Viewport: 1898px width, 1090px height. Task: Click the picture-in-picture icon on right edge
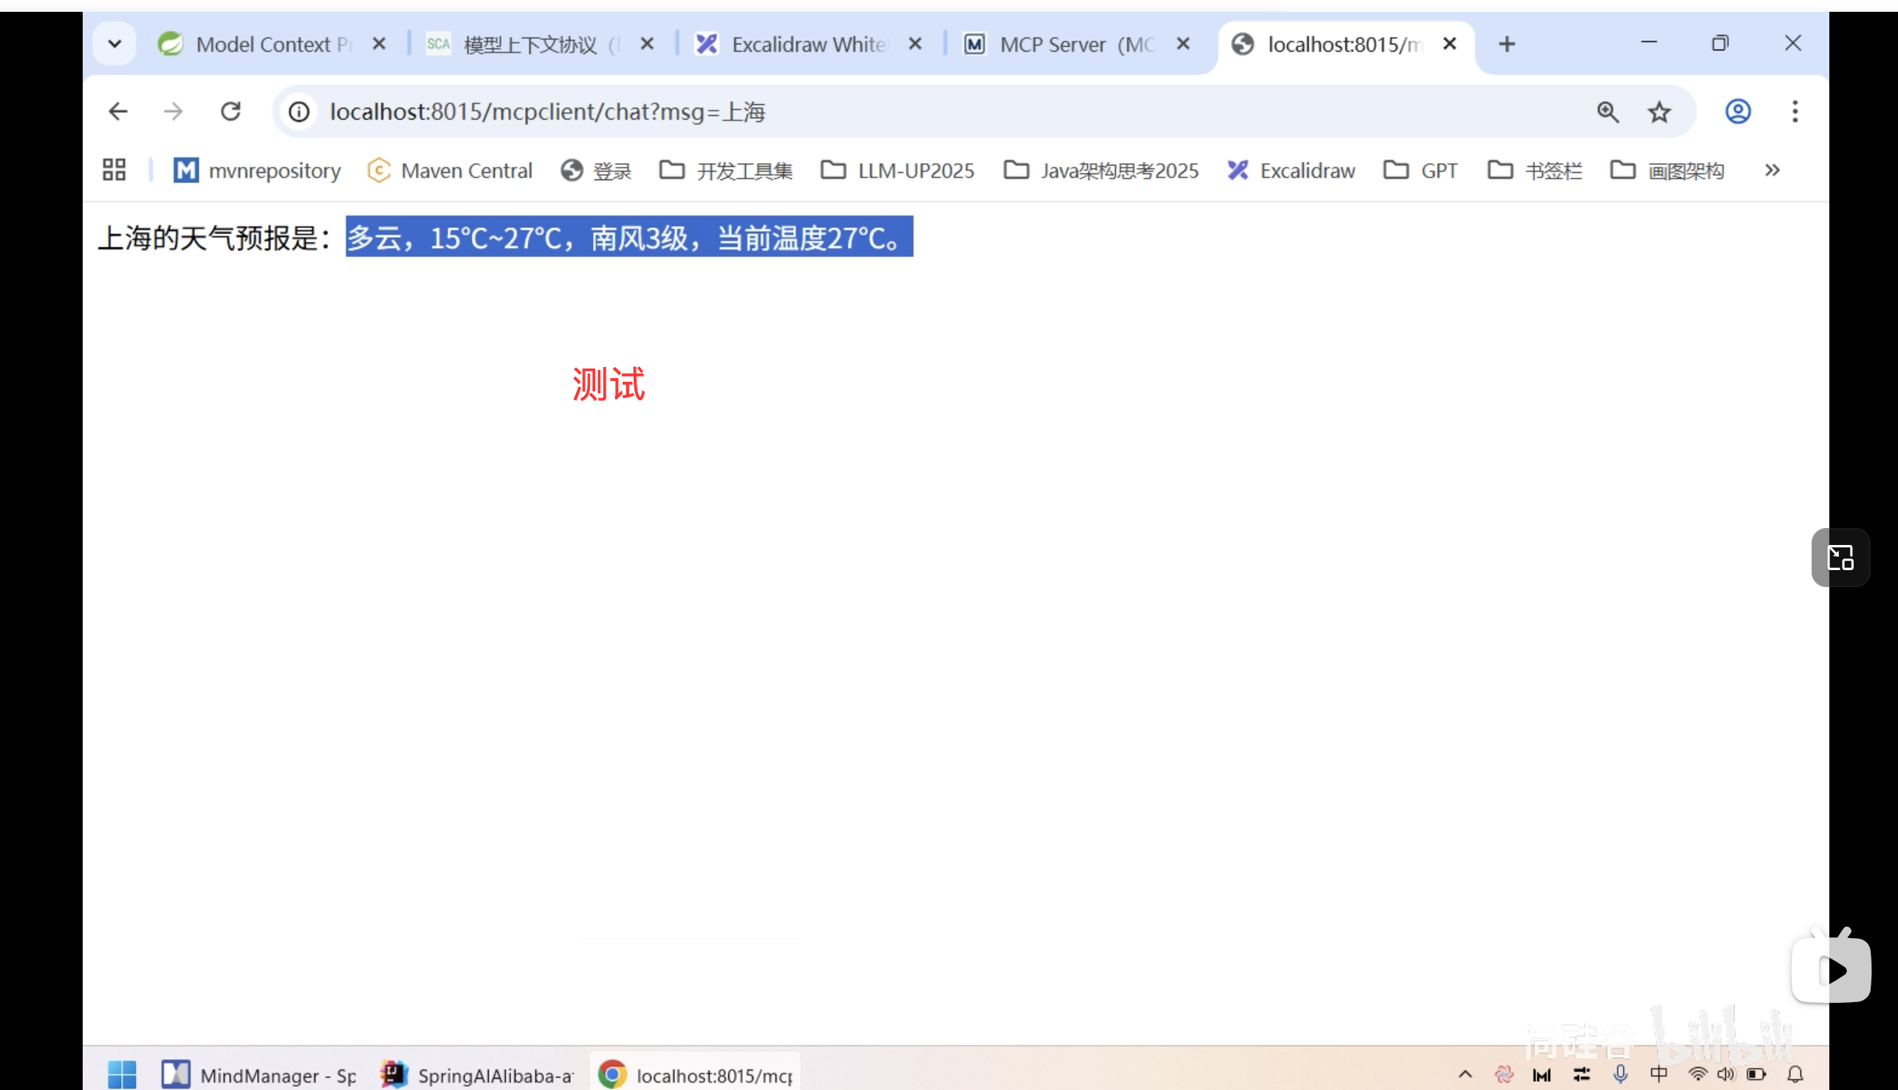coord(1840,558)
